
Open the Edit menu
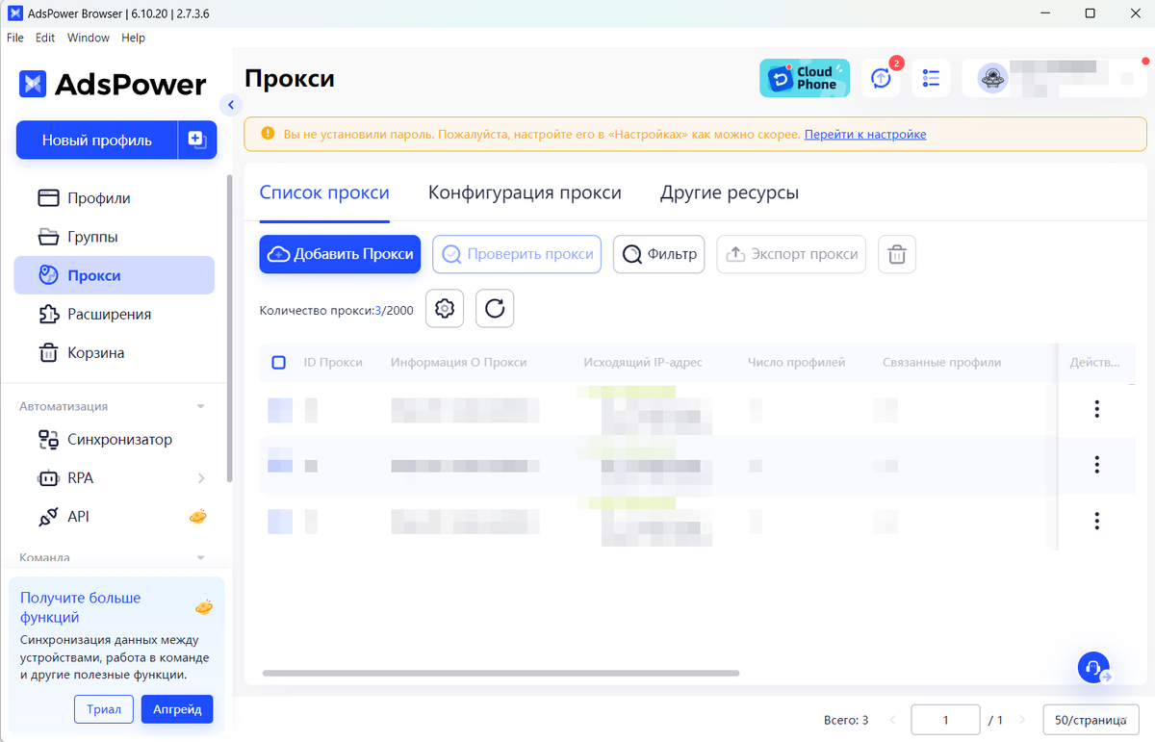pos(45,38)
